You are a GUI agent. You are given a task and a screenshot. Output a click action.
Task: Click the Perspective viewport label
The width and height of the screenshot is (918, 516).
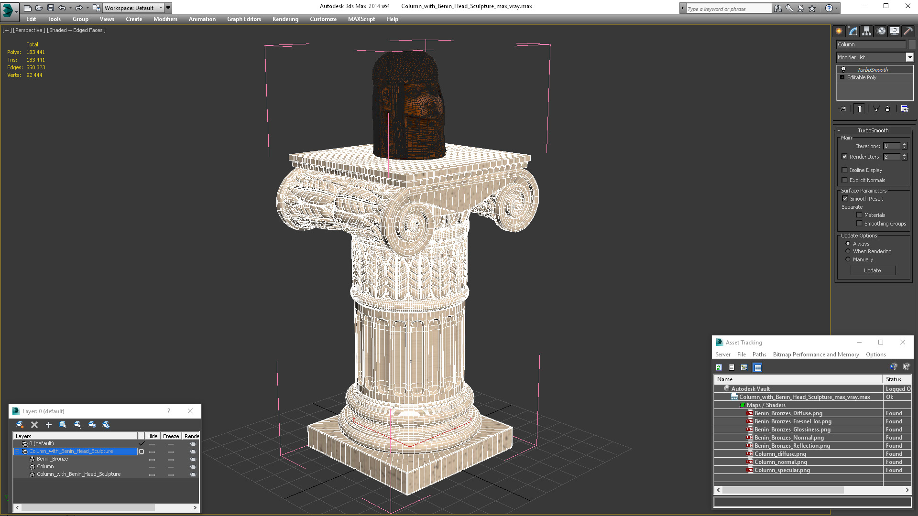point(29,30)
